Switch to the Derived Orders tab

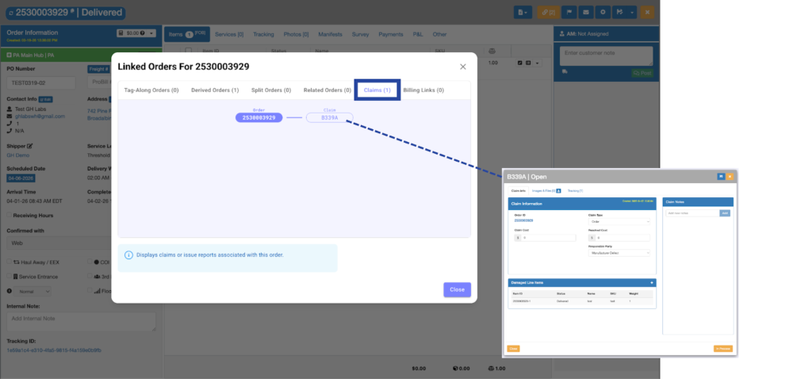pos(214,90)
